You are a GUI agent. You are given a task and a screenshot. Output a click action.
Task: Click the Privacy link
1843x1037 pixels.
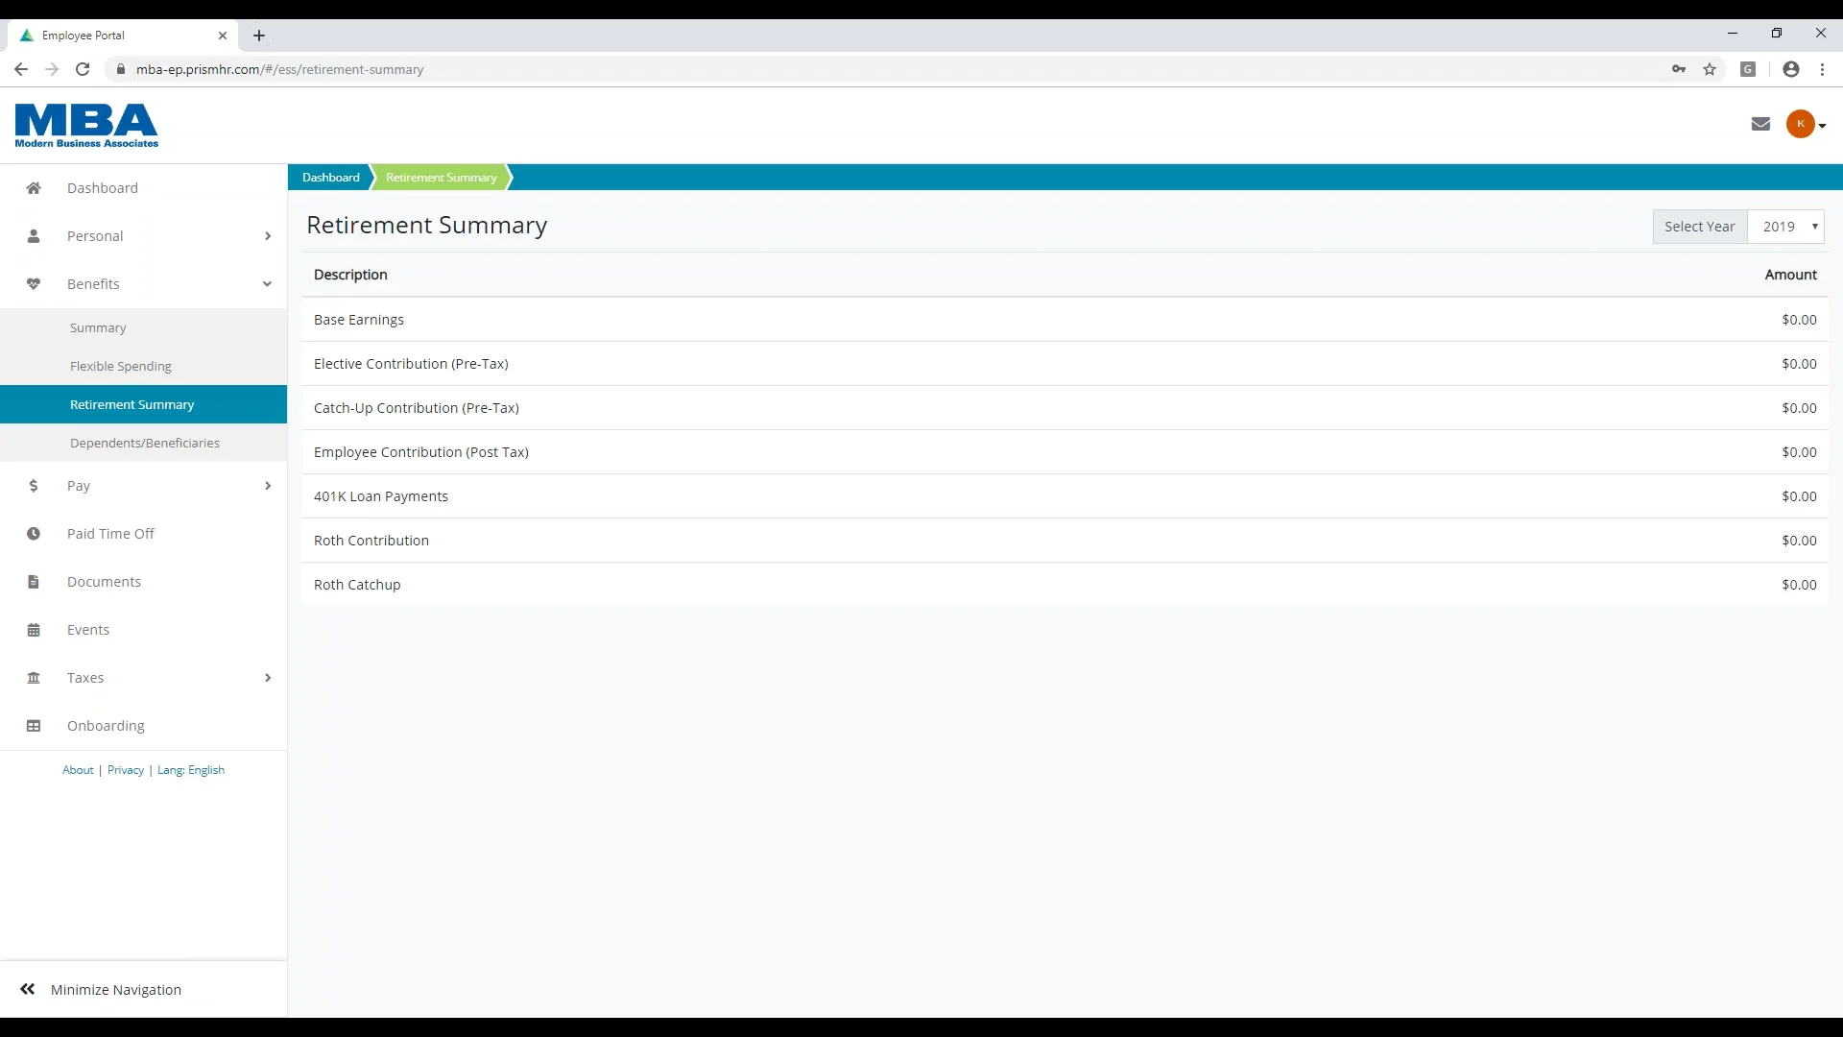click(125, 769)
